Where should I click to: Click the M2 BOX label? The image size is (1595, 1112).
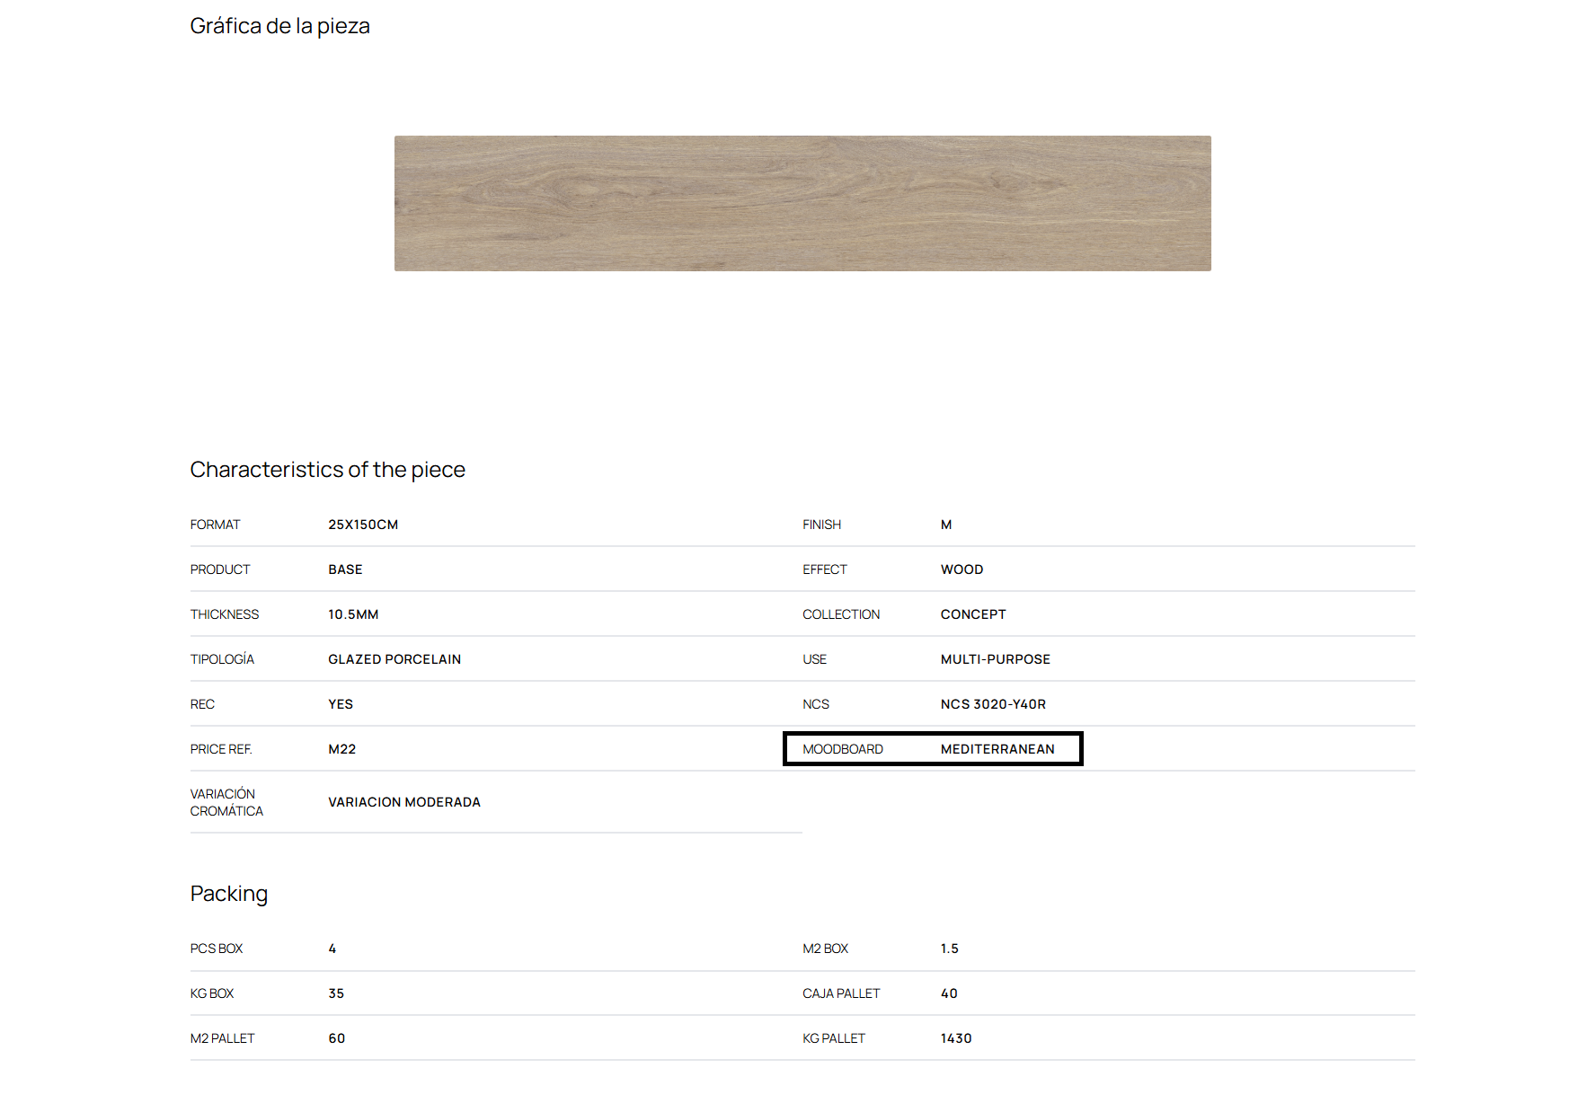coord(826,949)
